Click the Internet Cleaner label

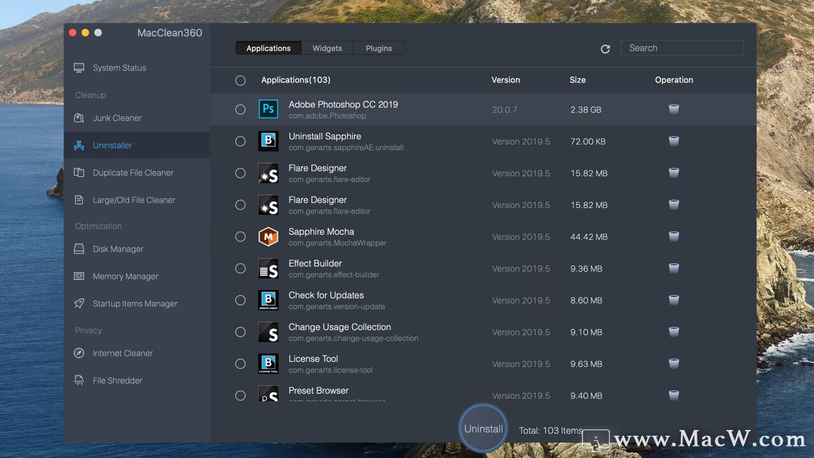click(123, 353)
